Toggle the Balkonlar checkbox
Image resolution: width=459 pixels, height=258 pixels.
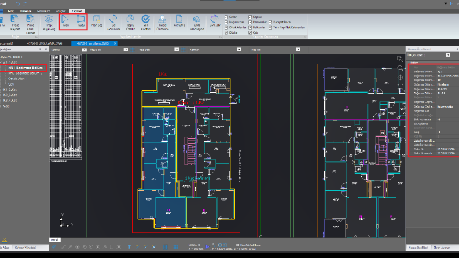[x=250, y=28]
